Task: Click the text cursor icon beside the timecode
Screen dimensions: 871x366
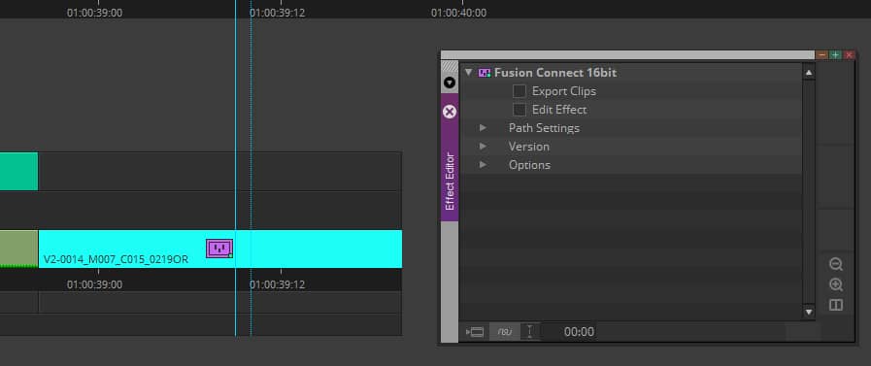Action: click(529, 332)
